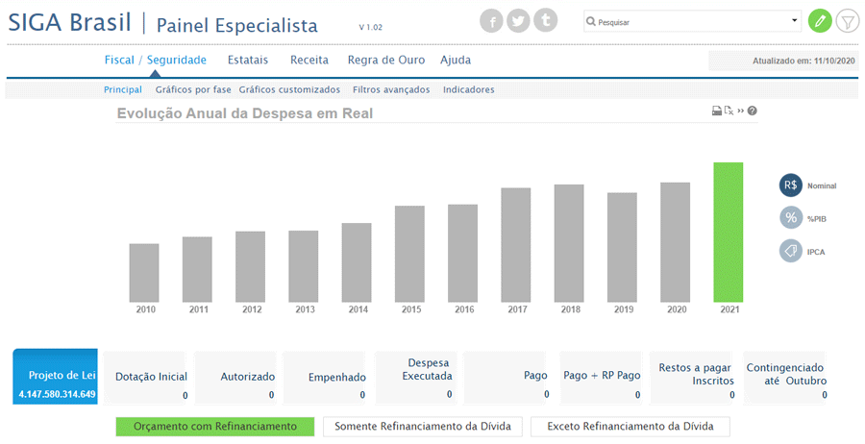Open the Fiscal / Seguridade menu

155,60
